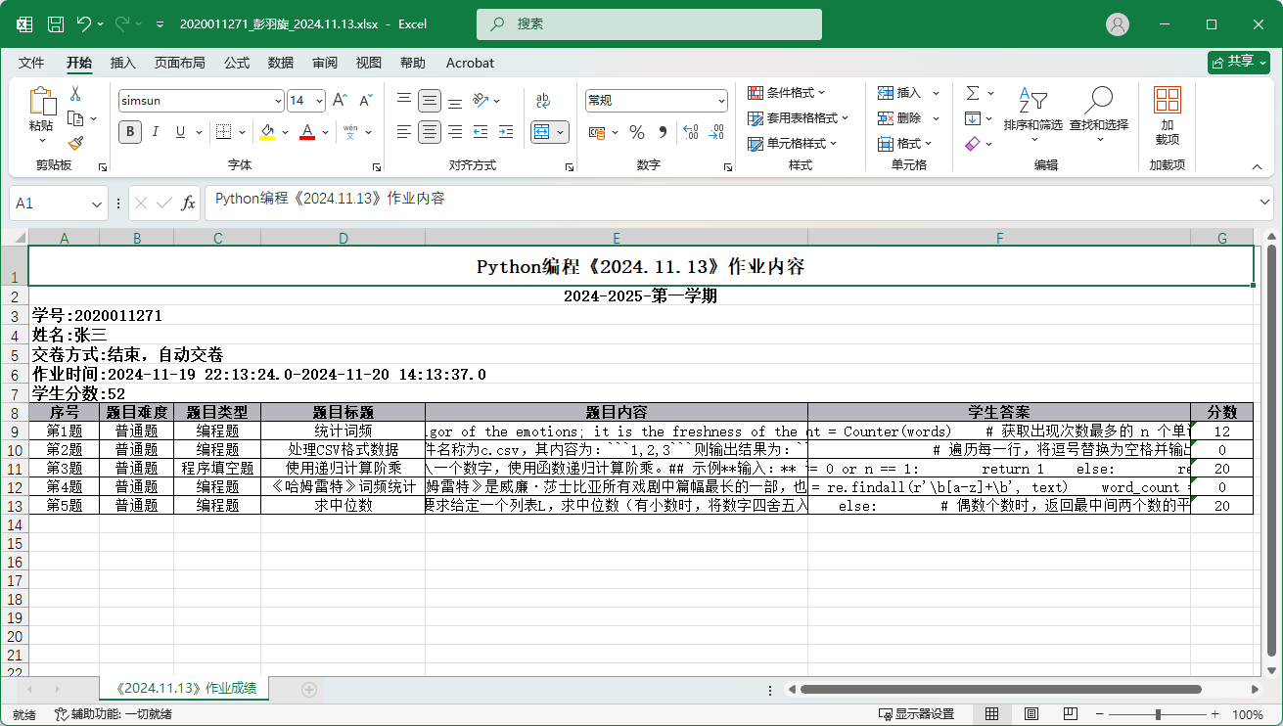This screenshot has height=726, width=1283.
Task: Click the Fill down icon
Action: click(x=973, y=118)
